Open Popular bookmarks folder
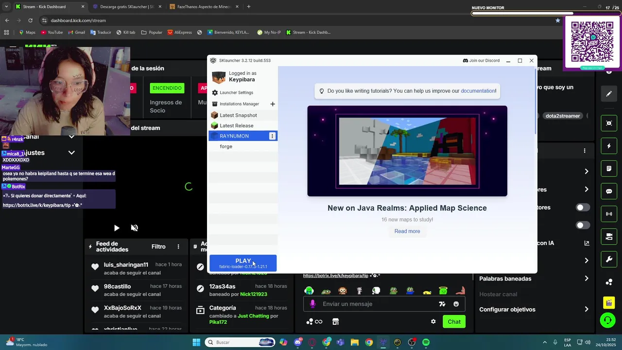This screenshot has height=350, width=622. (x=152, y=33)
